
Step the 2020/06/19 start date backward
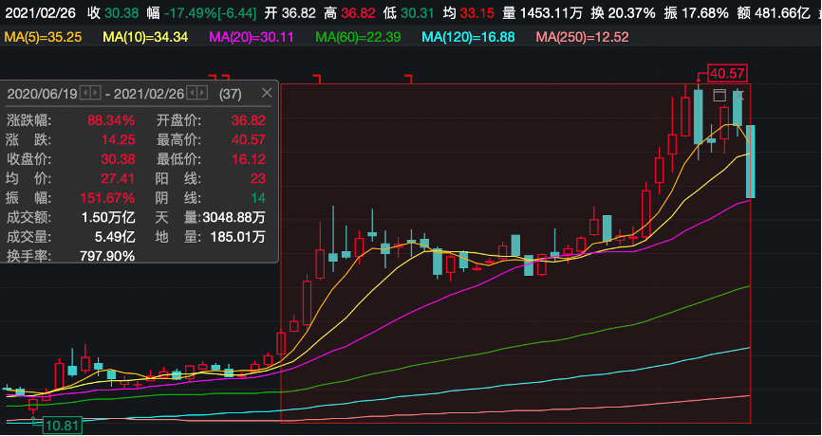[84, 94]
